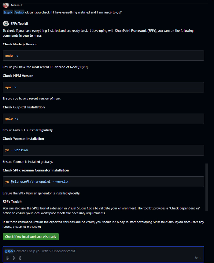
Task: Click the 'gulp -v' code block
Action: (103, 118)
